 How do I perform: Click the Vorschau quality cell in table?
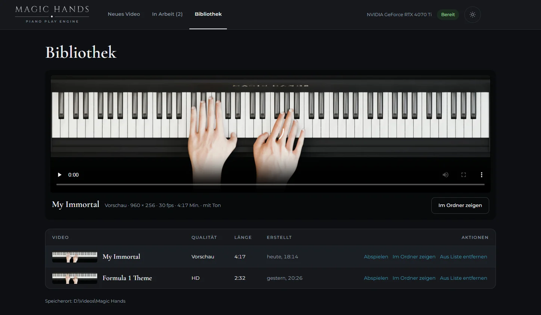click(x=203, y=257)
